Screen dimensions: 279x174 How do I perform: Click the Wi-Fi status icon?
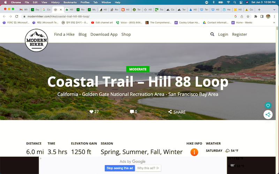(x=228, y=2)
